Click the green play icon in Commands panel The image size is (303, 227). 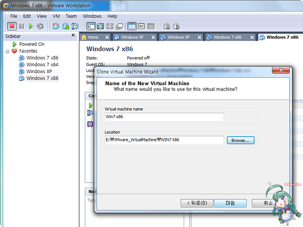(90, 105)
